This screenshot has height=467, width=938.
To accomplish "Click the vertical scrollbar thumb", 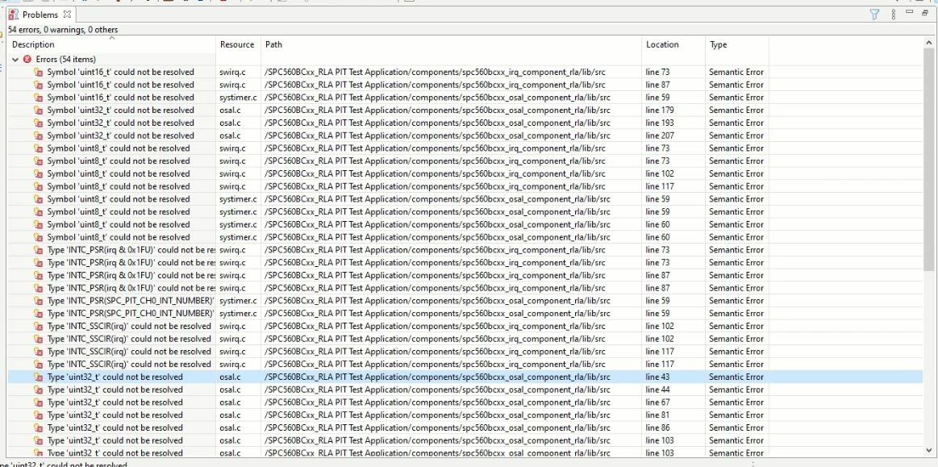I will pyautogui.click(x=929, y=160).
